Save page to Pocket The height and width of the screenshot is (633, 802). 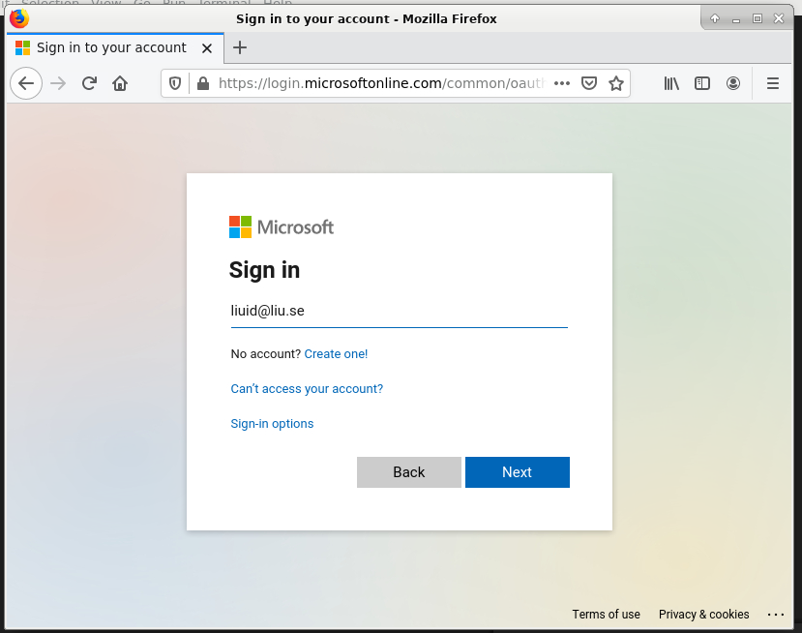589,83
